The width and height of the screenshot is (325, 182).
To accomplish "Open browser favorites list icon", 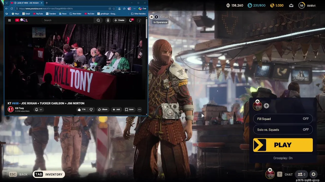I will 124,9.
